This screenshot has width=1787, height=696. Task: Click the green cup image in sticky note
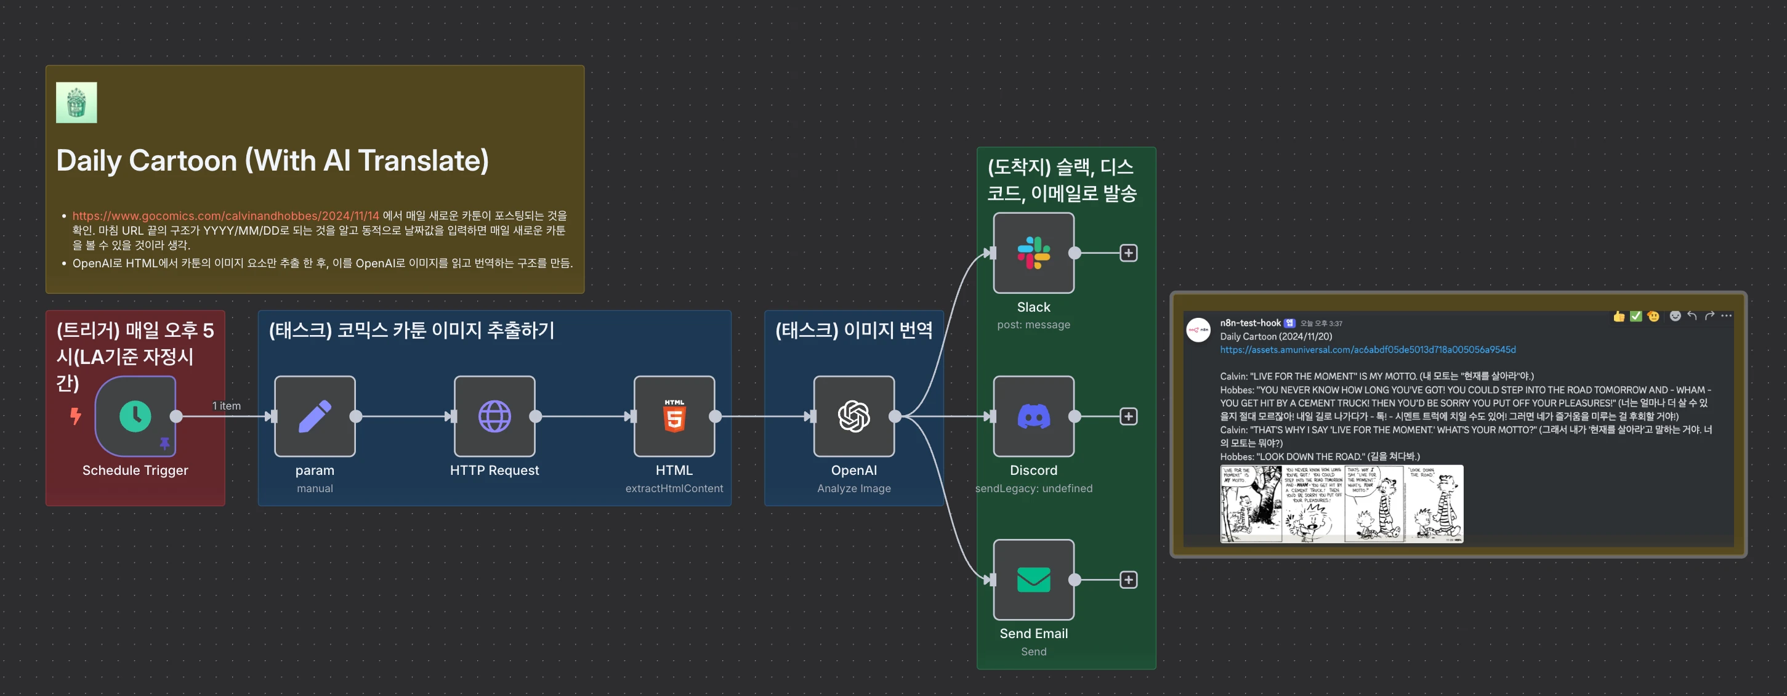pyautogui.click(x=76, y=103)
